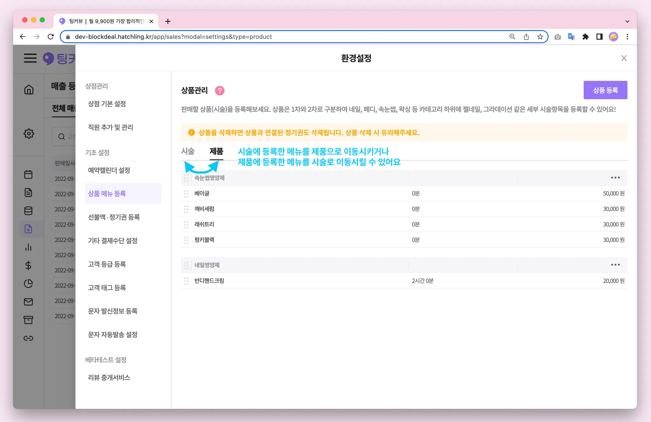Viewport: 651px width, 422px height.
Task: Click the mail envelope sidebar icon
Action: click(28, 302)
